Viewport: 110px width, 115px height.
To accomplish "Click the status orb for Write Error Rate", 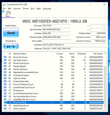I will pyautogui.click(x=5, y=102).
